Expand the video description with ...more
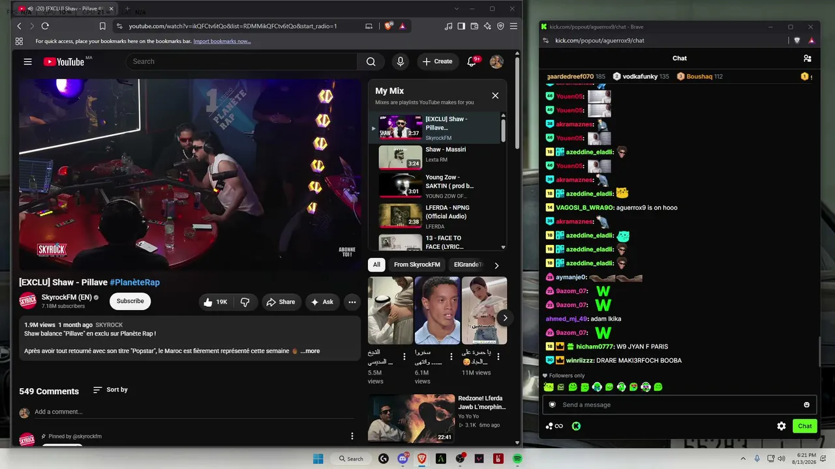 tap(310, 351)
